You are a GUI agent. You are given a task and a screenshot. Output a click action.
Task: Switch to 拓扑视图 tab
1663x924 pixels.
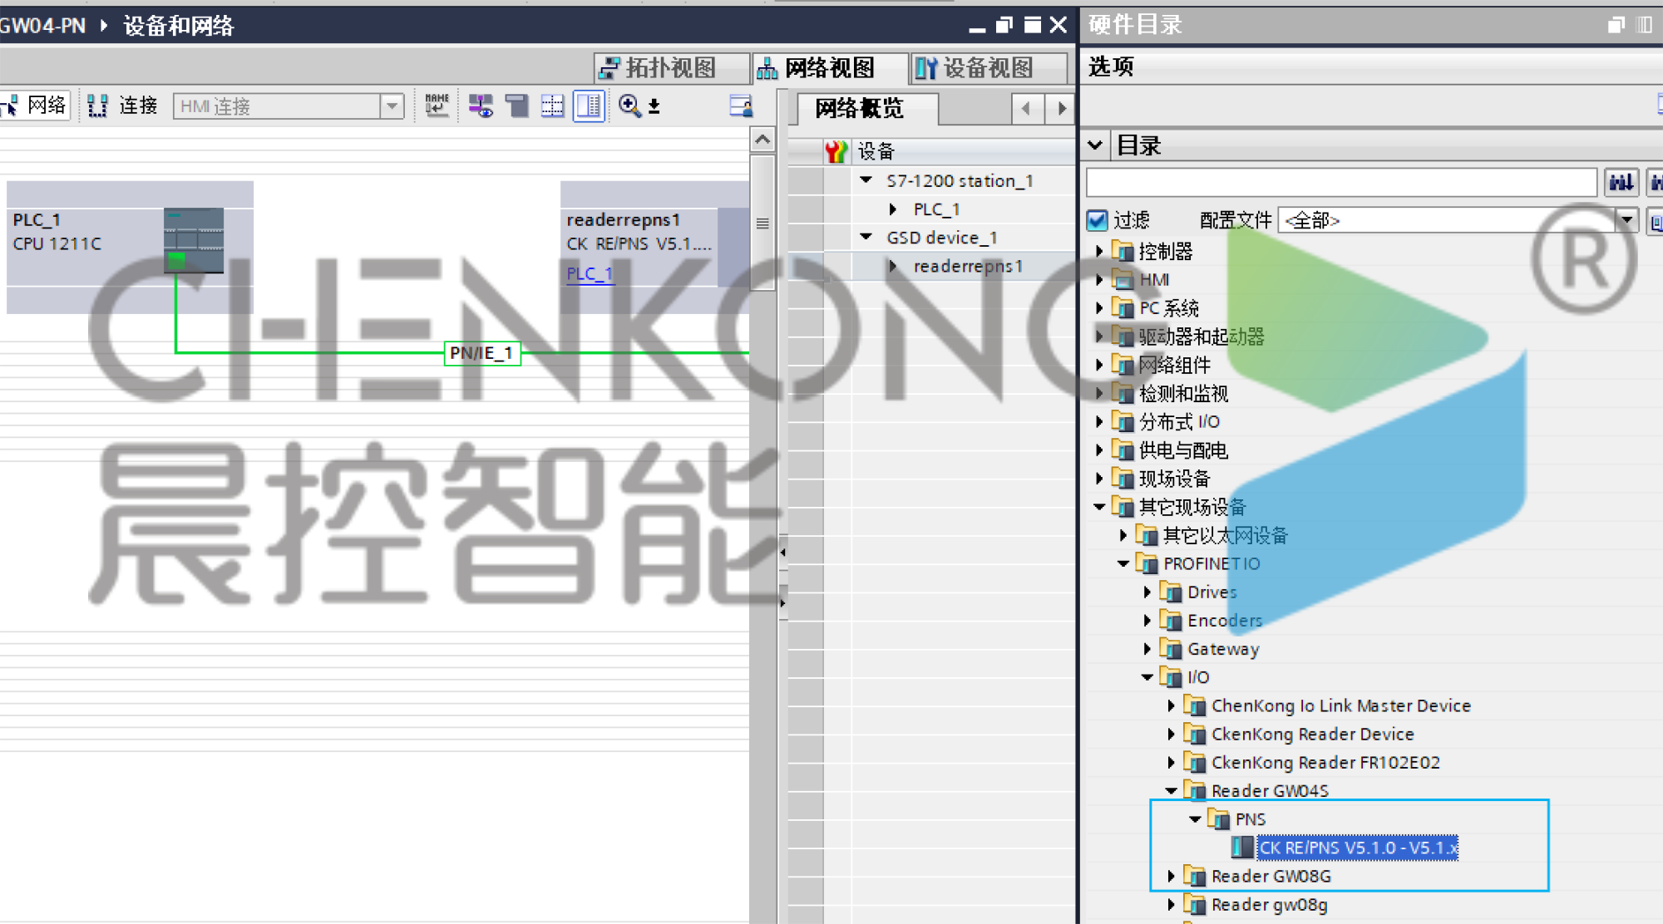point(658,67)
